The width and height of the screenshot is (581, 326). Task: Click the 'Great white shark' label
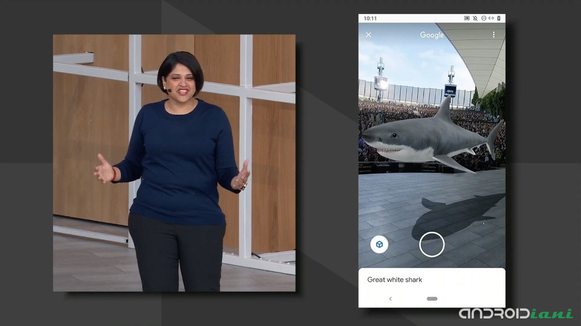point(395,280)
